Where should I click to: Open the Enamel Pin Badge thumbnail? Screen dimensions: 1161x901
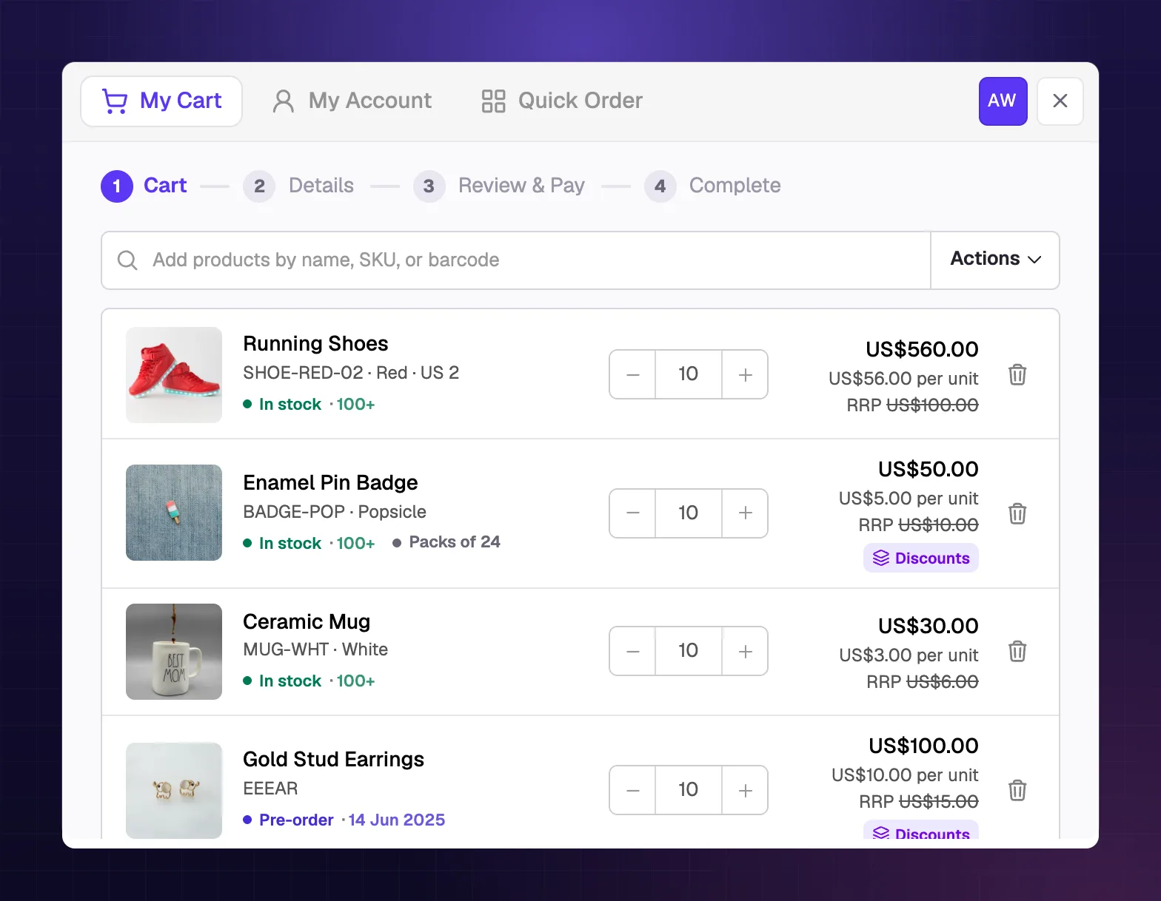174,513
